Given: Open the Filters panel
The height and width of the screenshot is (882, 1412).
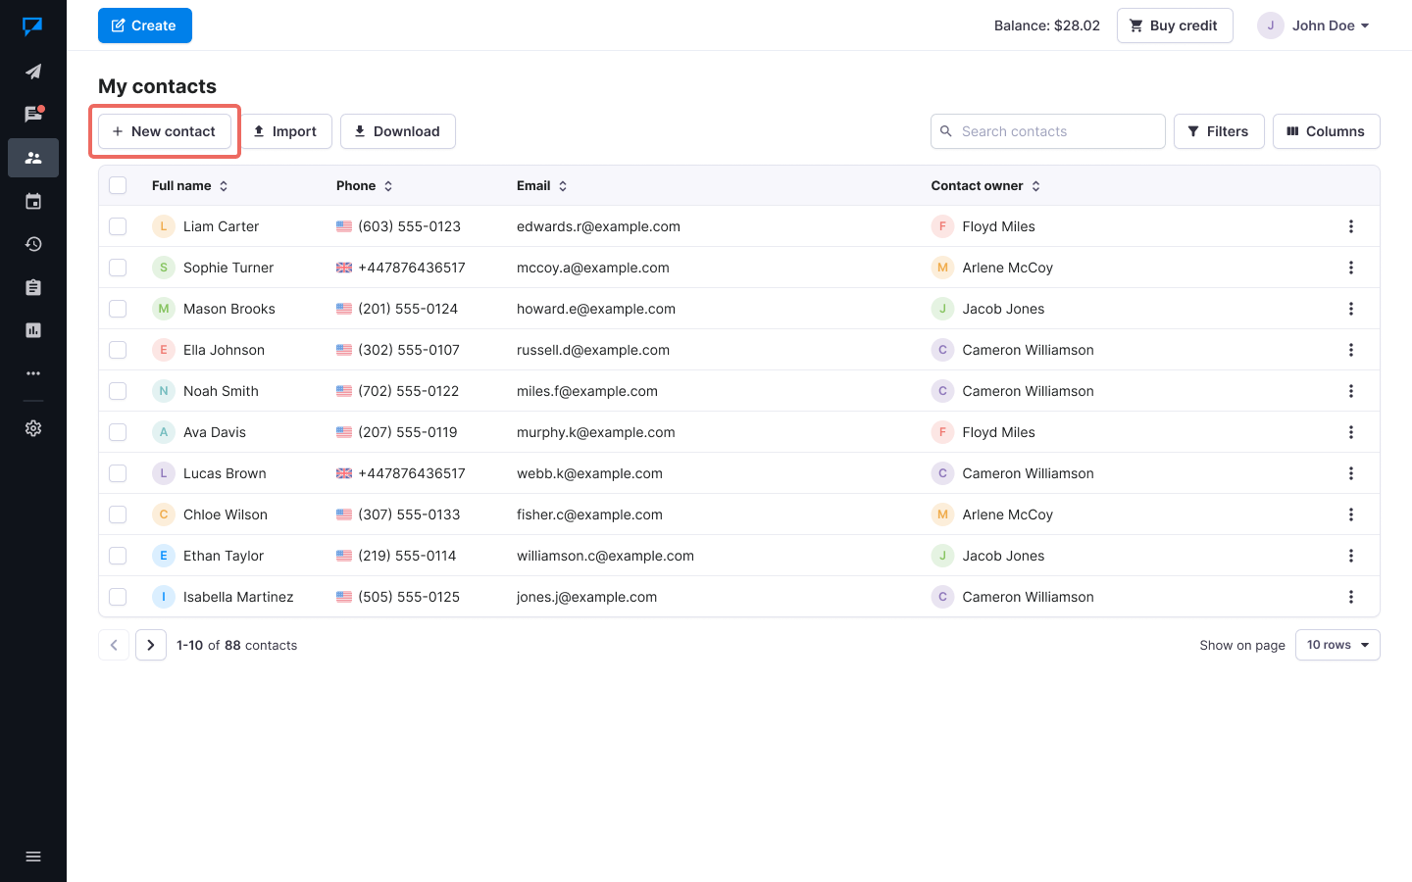Looking at the screenshot, I should point(1218,131).
